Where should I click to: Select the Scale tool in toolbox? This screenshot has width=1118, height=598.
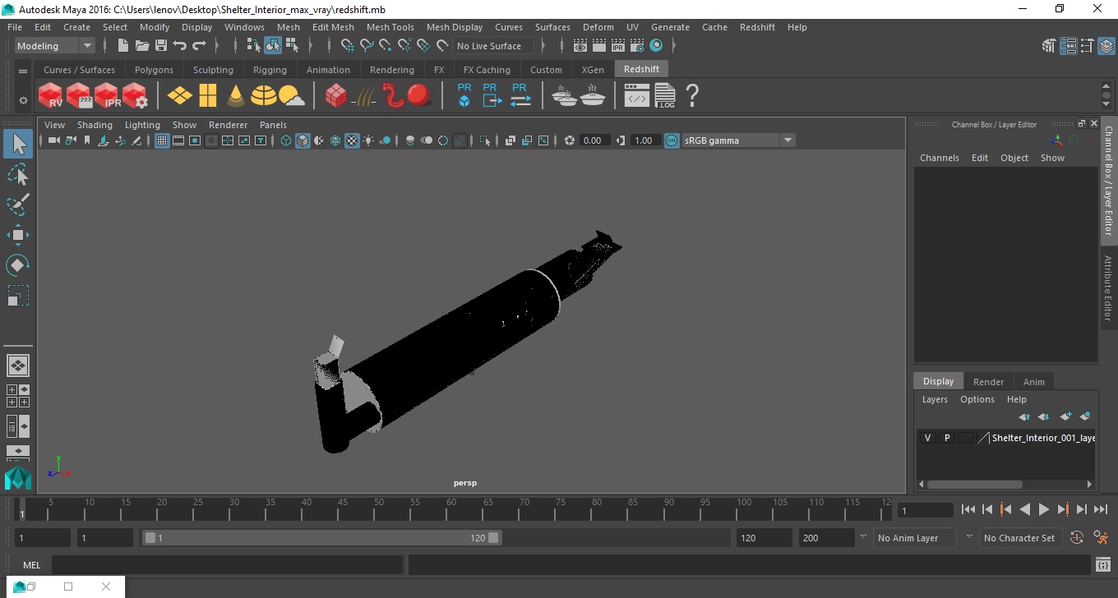pyautogui.click(x=18, y=296)
